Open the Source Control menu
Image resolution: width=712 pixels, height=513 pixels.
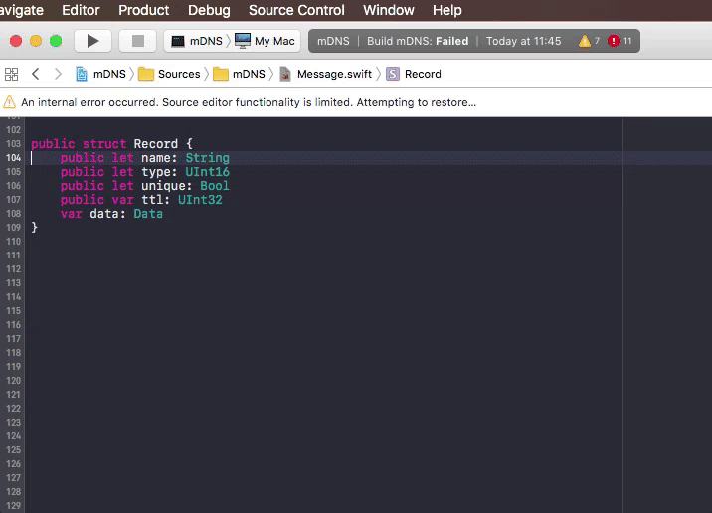point(296,10)
